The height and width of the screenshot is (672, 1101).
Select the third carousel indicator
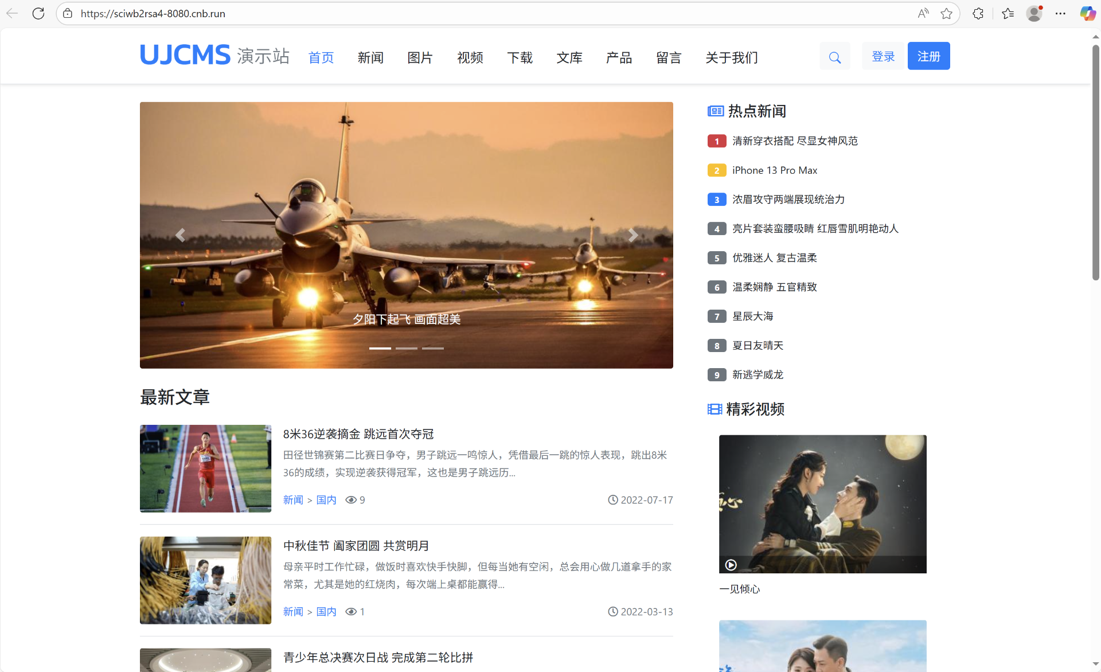pos(433,348)
